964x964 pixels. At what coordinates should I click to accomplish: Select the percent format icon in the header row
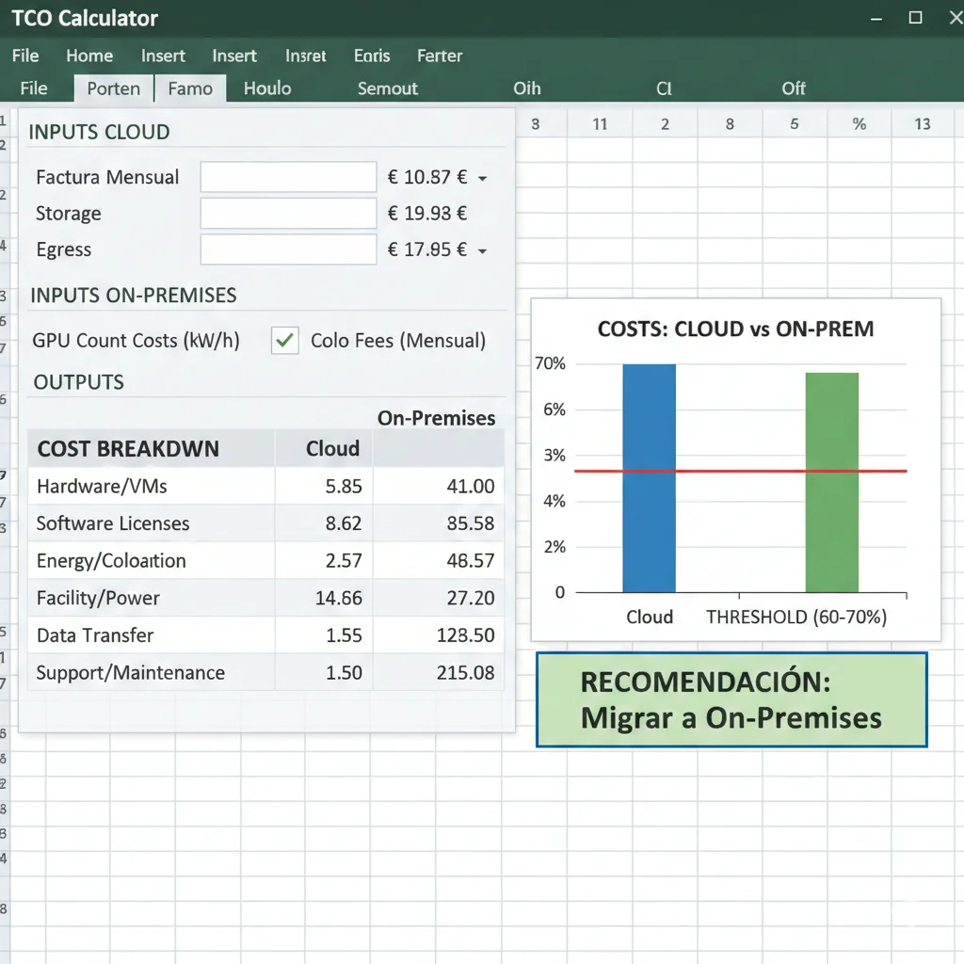[858, 122]
